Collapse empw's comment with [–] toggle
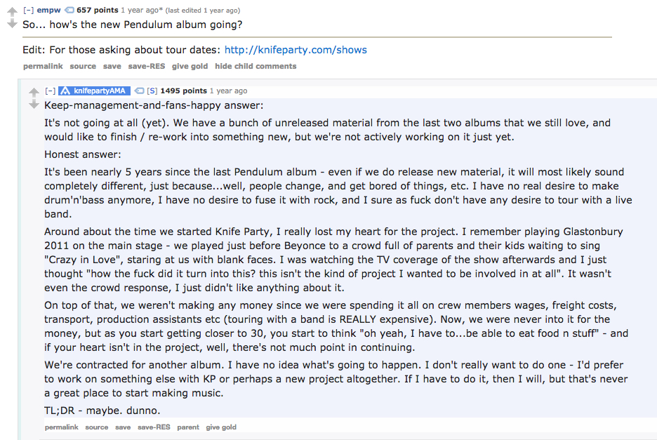 (x=28, y=11)
